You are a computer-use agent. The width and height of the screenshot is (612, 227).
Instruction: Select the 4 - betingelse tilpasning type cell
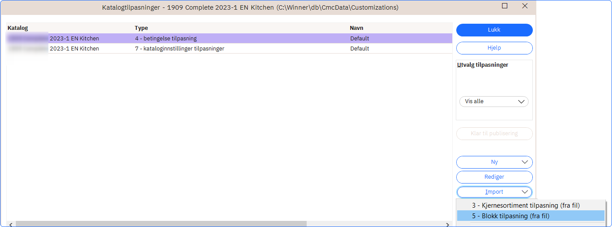pos(166,39)
